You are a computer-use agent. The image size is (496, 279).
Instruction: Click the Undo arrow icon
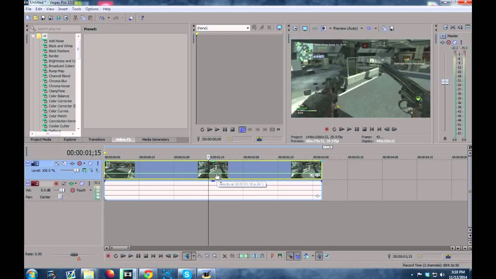[102, 18]
